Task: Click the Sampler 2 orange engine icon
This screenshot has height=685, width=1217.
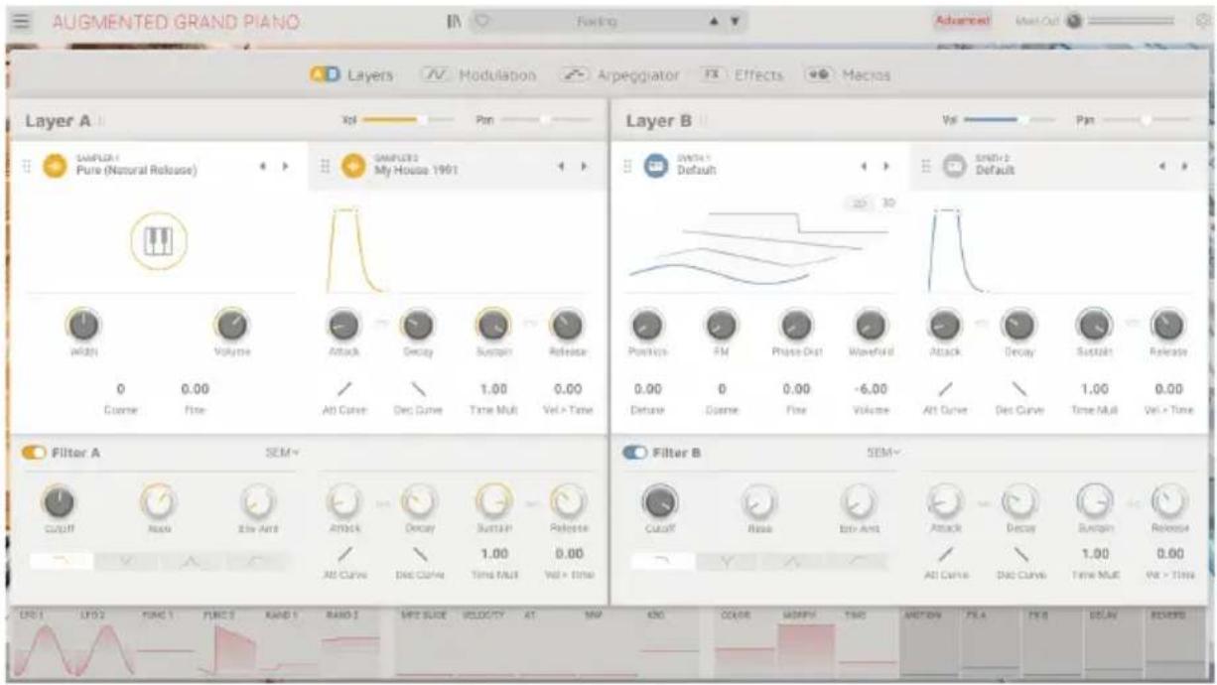Action: (353, 166)
